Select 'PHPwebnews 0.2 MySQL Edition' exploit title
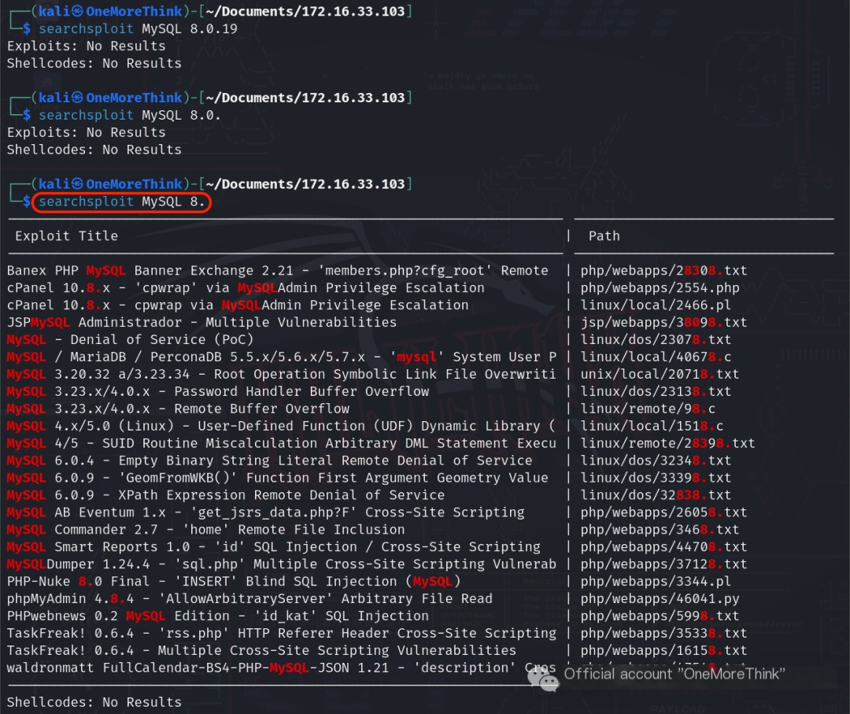The width and height of the screenshot is (850, 714). point(218,617)
